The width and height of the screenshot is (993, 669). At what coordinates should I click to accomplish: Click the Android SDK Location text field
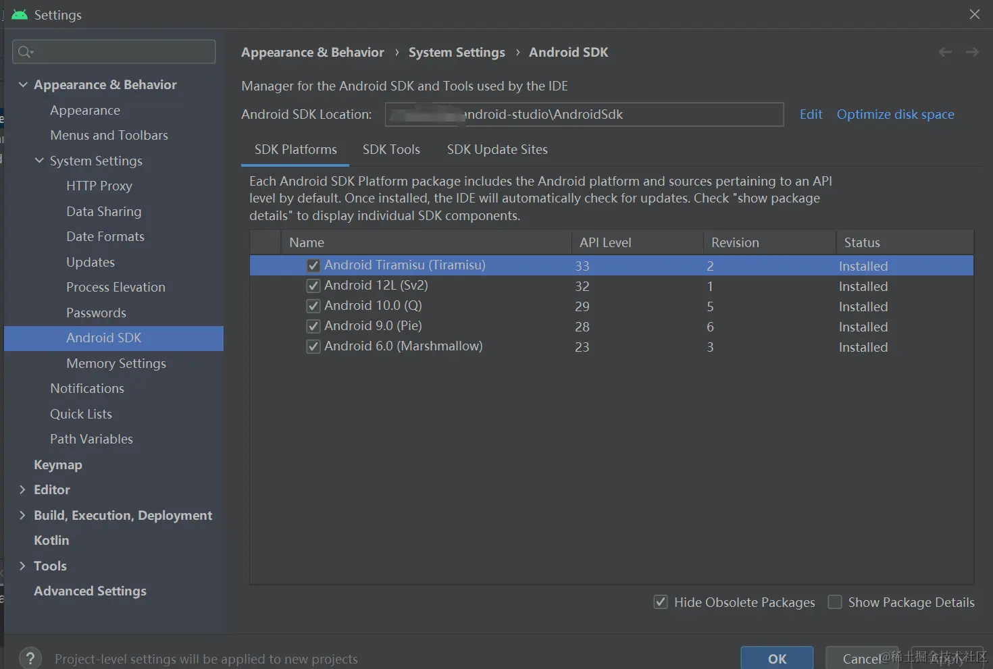tap(584, 114)
